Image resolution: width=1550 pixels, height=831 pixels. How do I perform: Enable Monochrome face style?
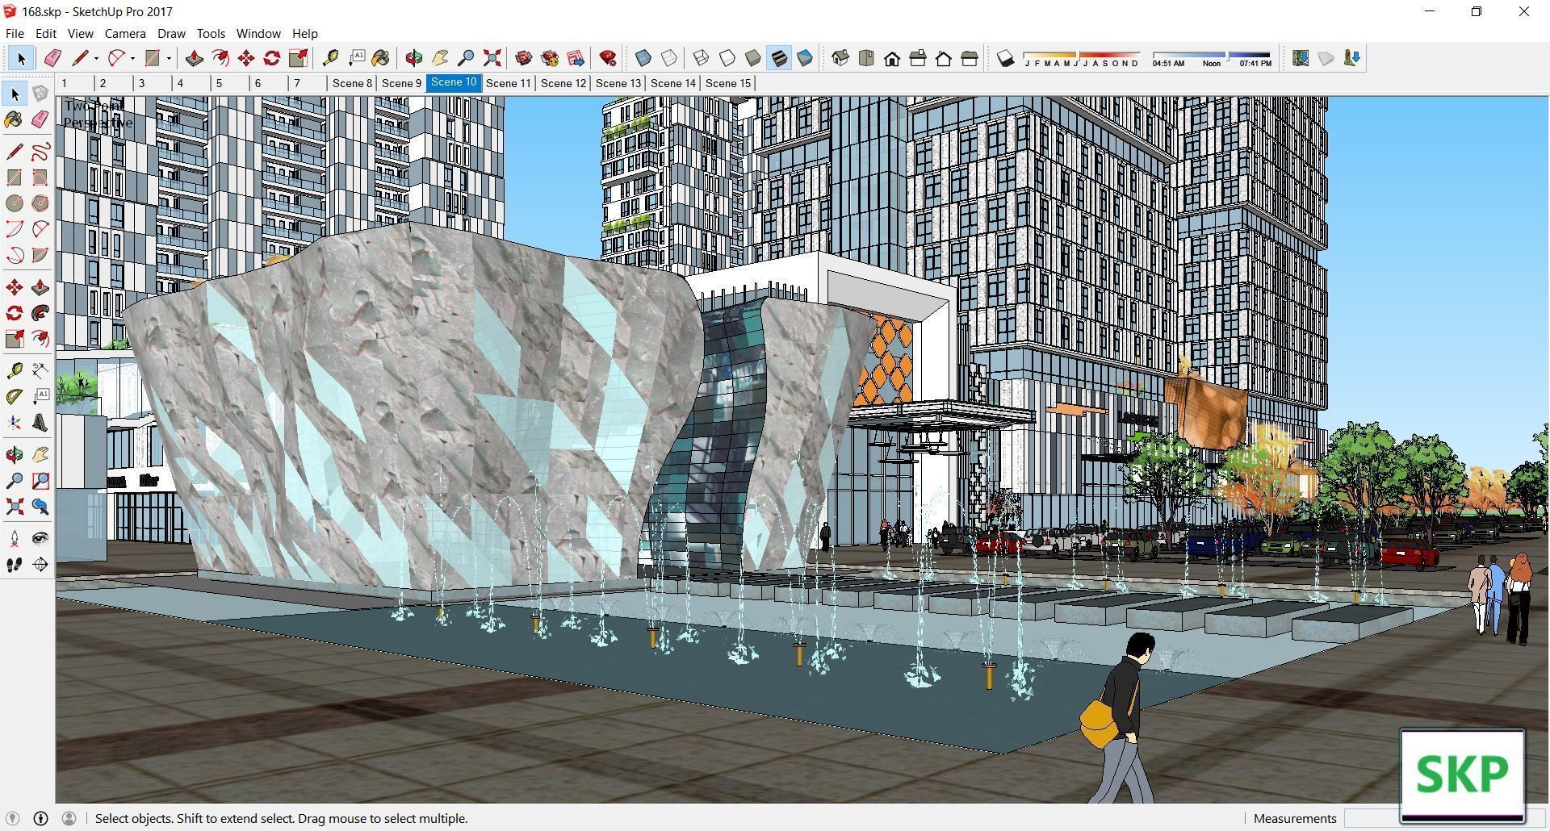point(805,58)
